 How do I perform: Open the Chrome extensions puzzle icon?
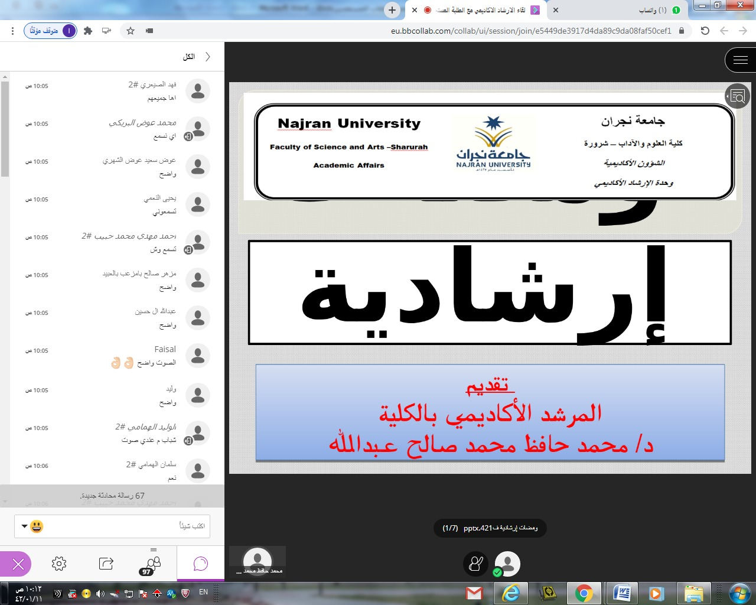pyautogui.click(x=88, y=31)
